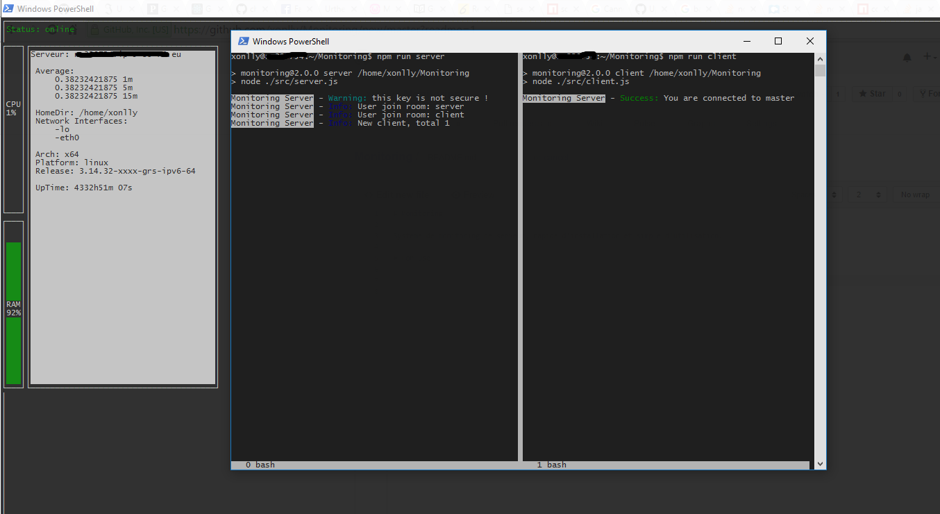Click the scrollbar up arrow in front PowerShell
This screenshot has height=514, width=940.
820,59
